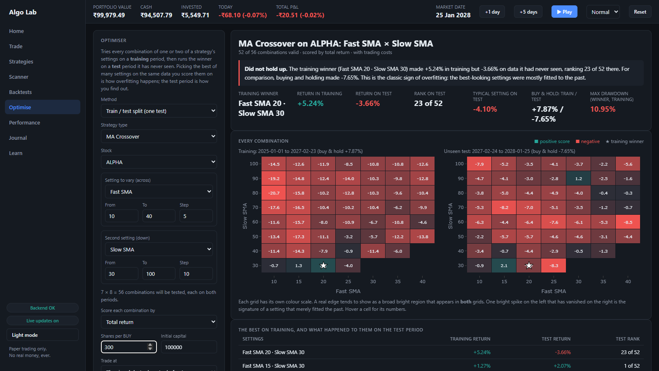Open the Setting to vary Fast SMA dropdown

159,192
